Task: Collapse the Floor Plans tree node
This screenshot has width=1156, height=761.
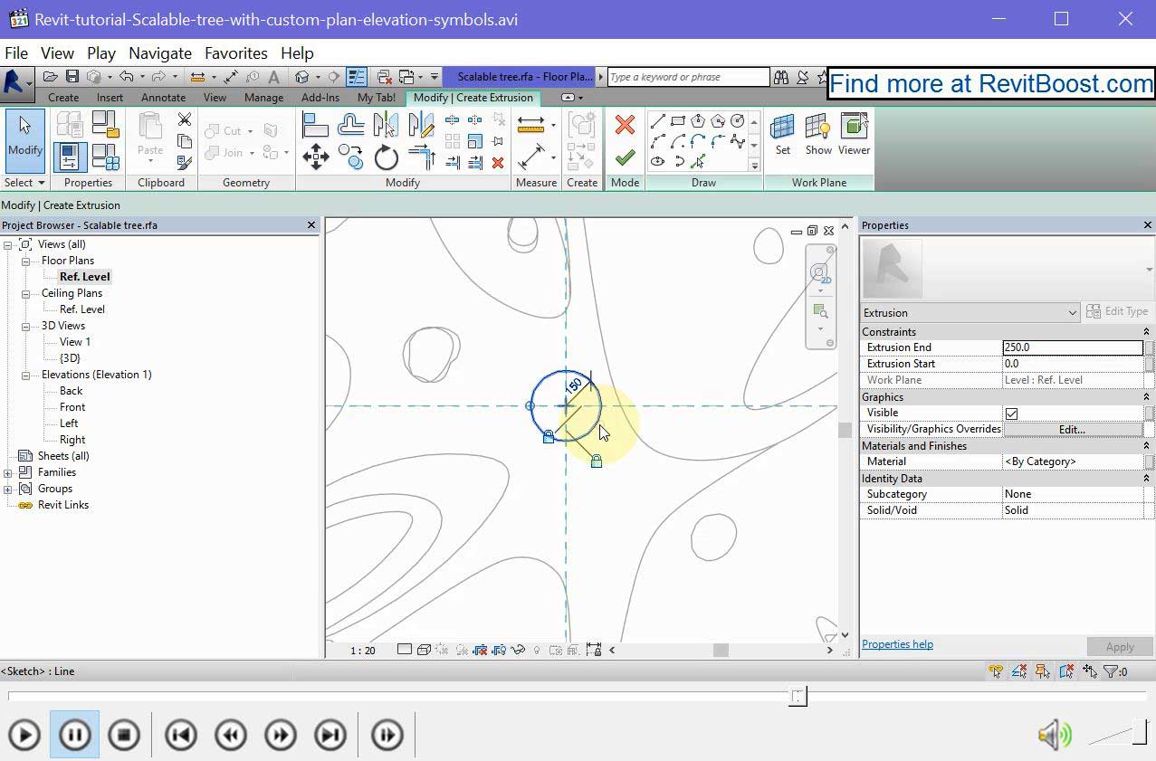Action: pos(26,261)
